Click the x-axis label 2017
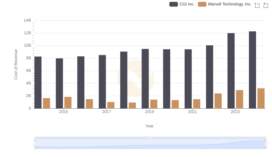The image size is (272, 157). point(106,112)
